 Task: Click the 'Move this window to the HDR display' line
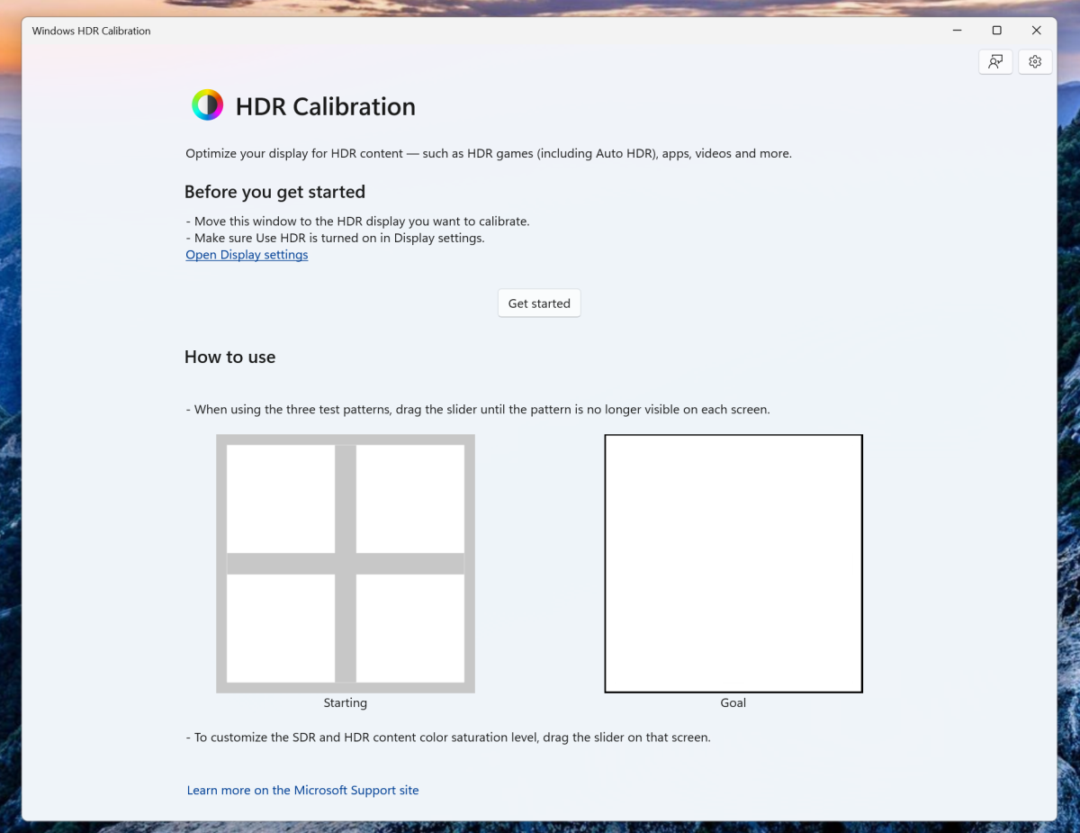point(358,221)
